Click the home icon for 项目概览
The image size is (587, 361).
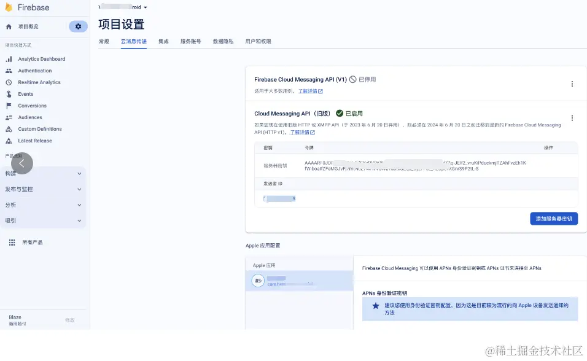(x=9, y=26)
